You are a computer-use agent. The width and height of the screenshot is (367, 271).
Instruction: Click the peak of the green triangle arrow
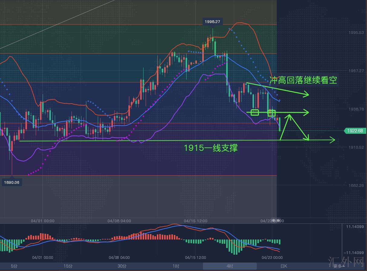(x=290, y=115)
